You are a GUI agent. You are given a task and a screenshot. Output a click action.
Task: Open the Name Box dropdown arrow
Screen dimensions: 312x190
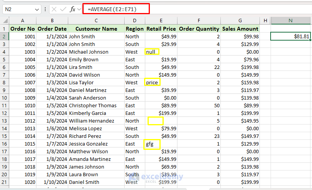(x=37, y=9)
